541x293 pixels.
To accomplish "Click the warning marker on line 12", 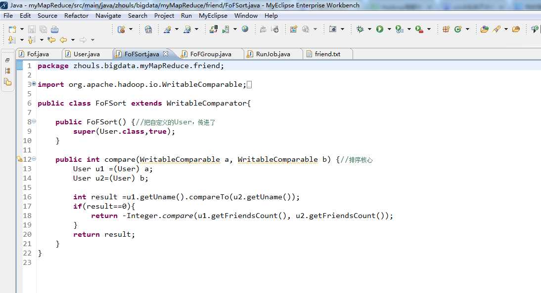I will (x=20, y=159).
